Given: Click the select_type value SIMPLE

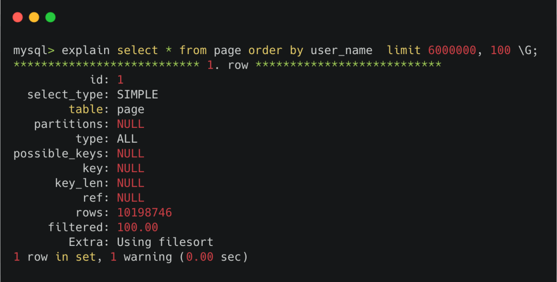Looking at the screenshot, I should pos(138,94).
